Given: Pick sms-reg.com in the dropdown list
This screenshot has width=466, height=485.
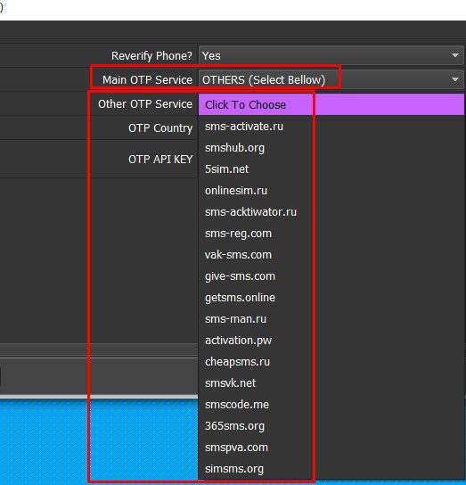Looking at the screenshot, I should coord(331,233).
